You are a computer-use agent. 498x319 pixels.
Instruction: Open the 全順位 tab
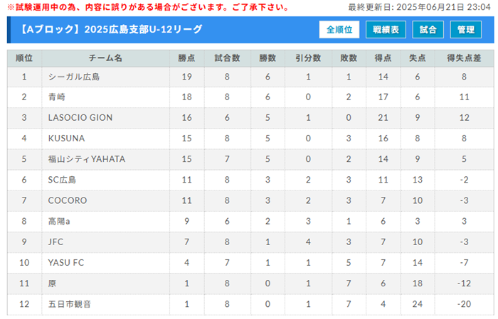(339, 30)
